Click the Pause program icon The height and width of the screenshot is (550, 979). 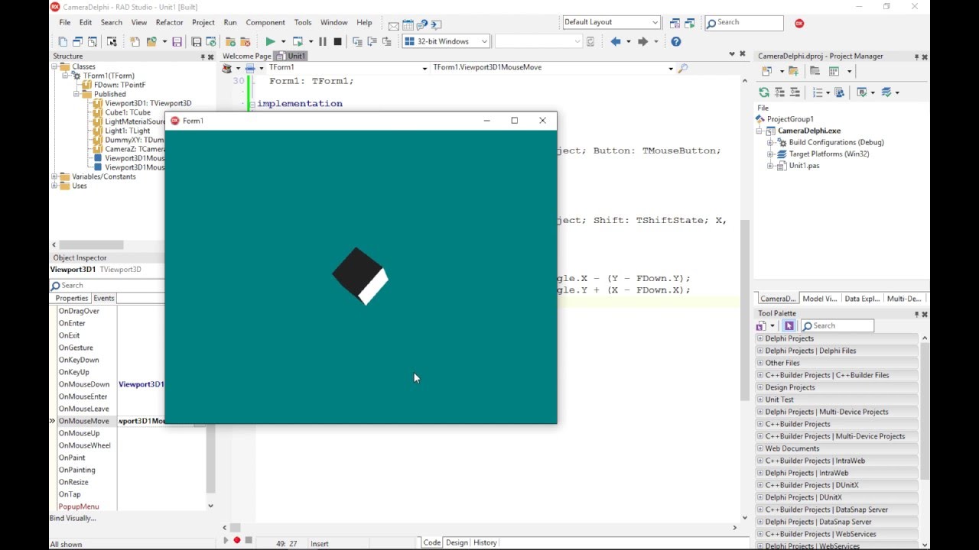pyautogui.click(x=322, y=41)
